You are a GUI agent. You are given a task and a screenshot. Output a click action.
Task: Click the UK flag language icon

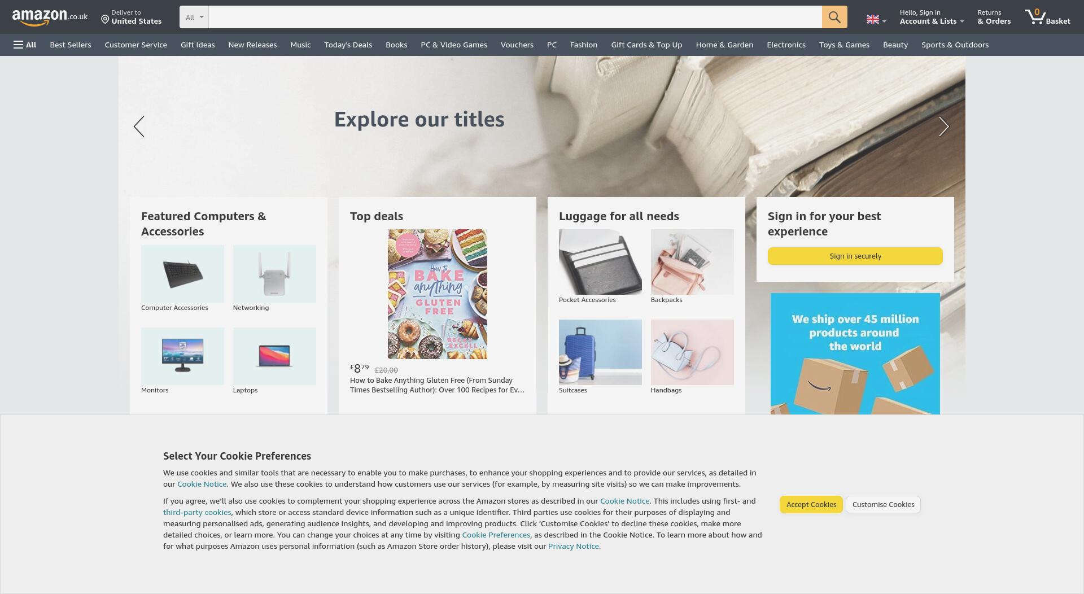[873, 20]
